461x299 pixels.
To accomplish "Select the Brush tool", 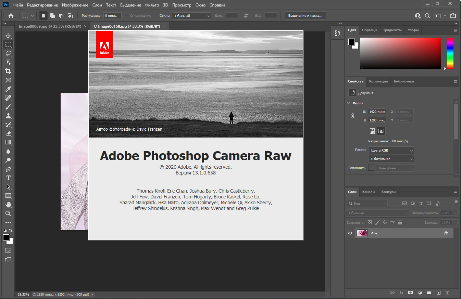I will click(x=8, y=107).
